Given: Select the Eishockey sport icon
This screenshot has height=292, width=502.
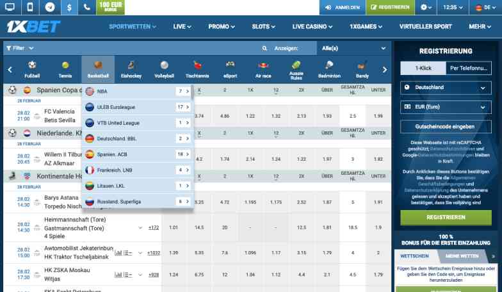Looking at the screenshot, I should coord(131,69).
